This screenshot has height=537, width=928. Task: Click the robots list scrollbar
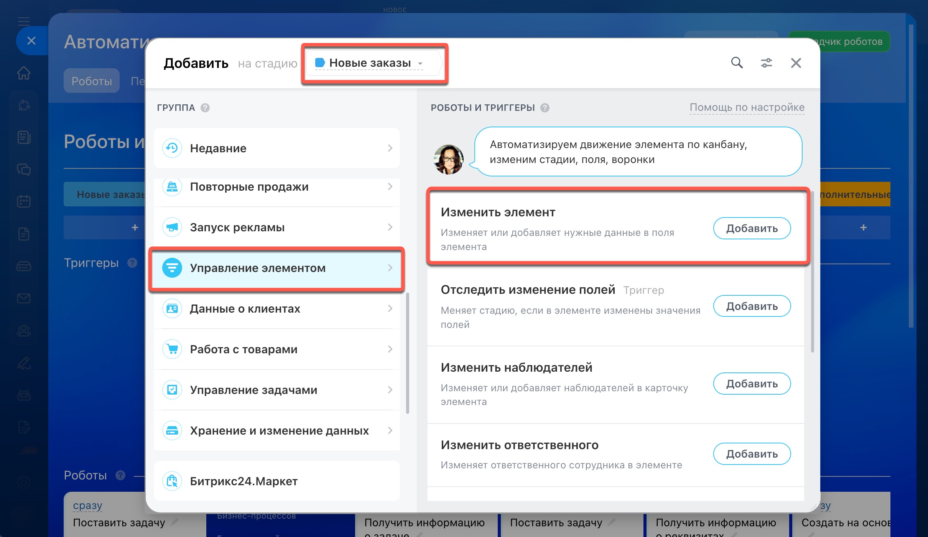tap(812, 272)
